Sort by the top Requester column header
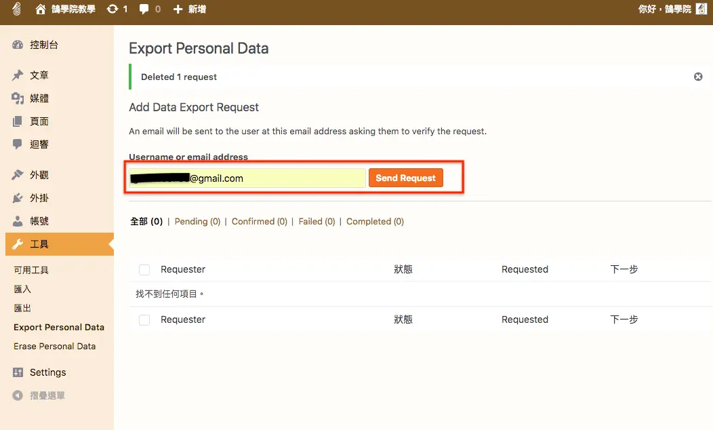713x430 pixels. [x=183, y=269]
